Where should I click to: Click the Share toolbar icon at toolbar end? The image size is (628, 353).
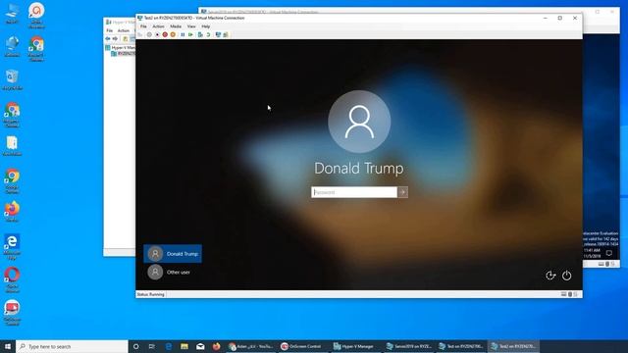tap(226, 35)
